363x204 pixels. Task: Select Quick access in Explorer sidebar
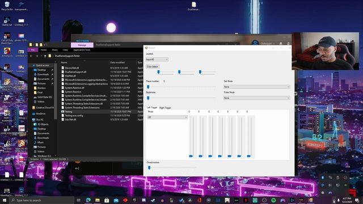tap(43, 66)
